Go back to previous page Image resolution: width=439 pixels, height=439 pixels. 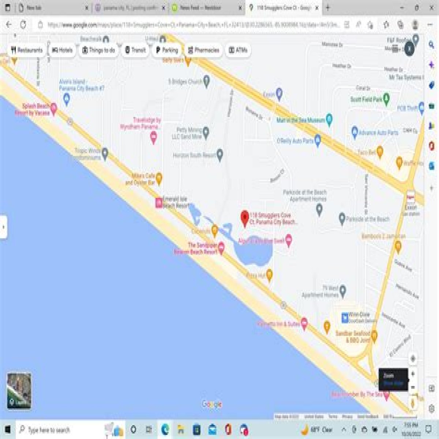(9, 25)
